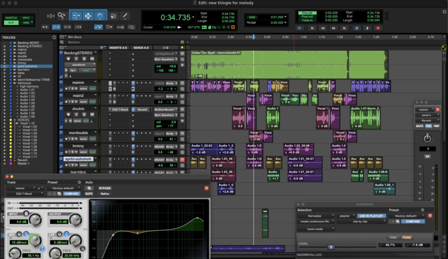The height and width of the screenshot is (259, 448).
Task: Open the Grid mode dropdown arrow
Action: point(32,22)
